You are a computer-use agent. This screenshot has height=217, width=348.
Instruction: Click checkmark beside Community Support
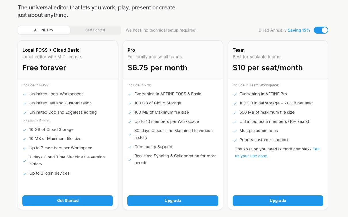[130, 147]
